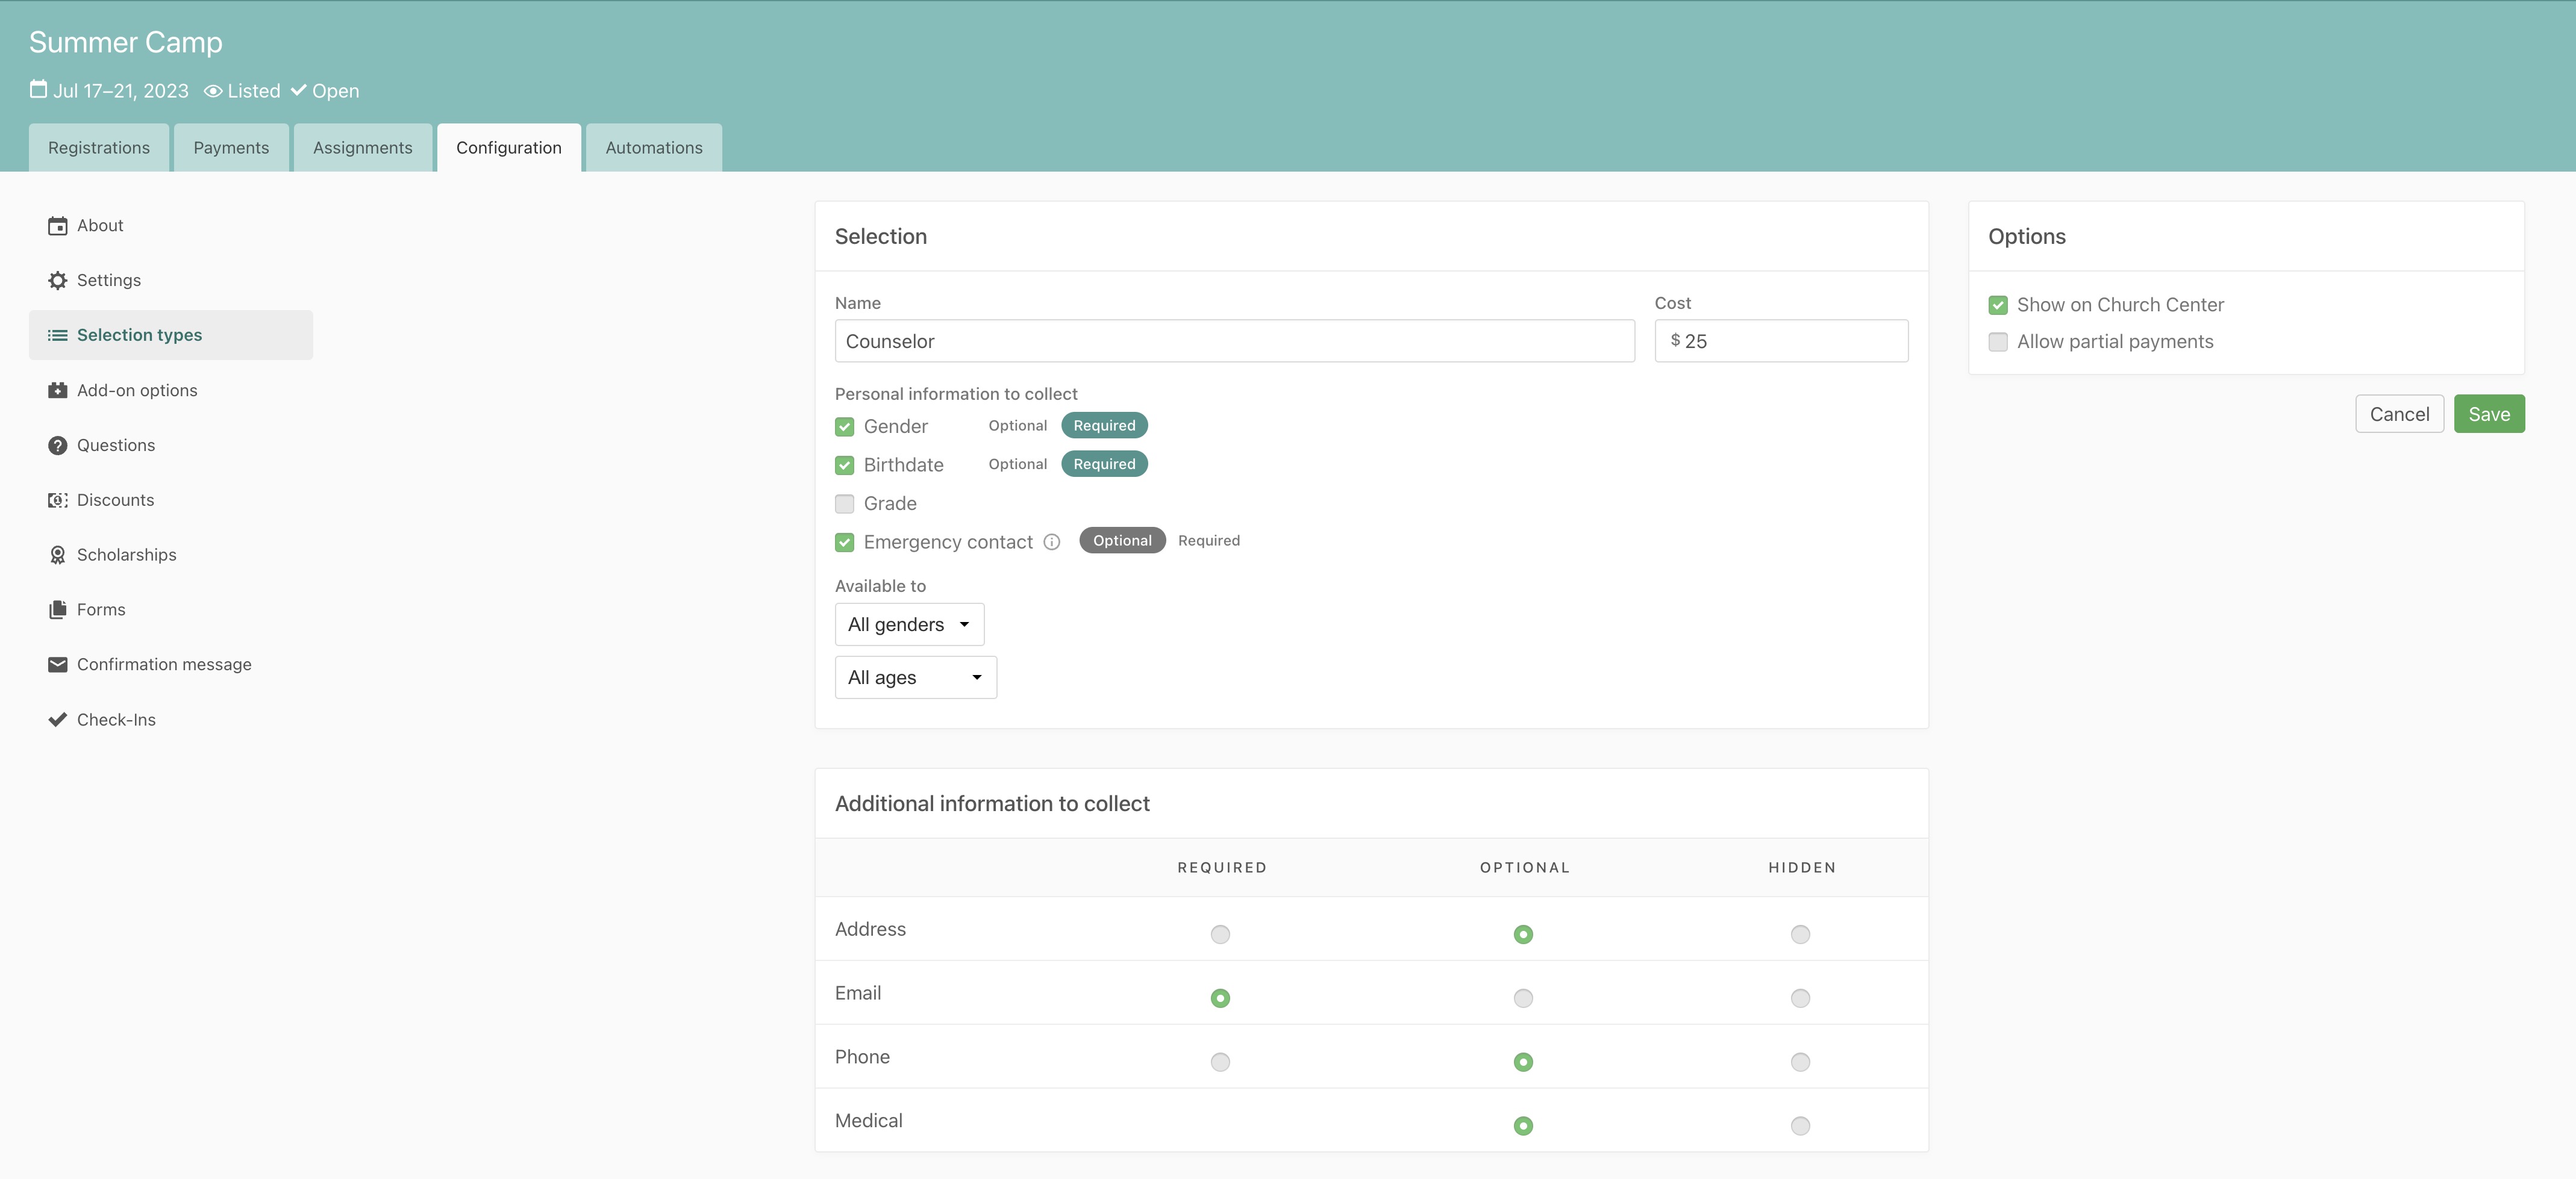Screen dimensions: 2576x1179
Task: Click the Add-on options icon
Action: 57,391
